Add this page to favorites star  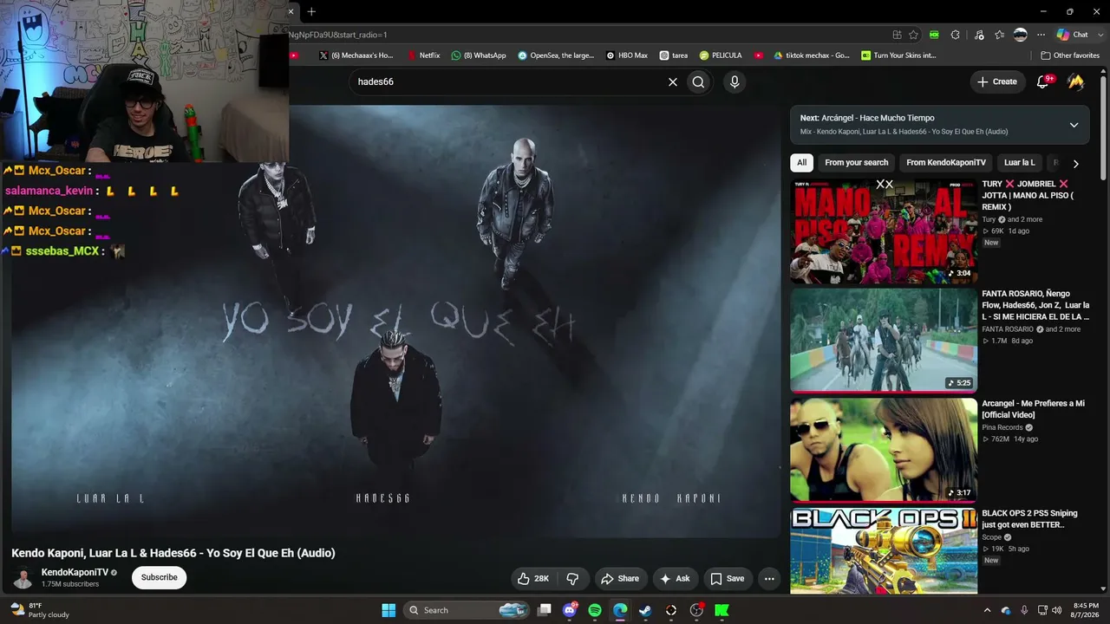pyautogui.click(x=913, y=35)
